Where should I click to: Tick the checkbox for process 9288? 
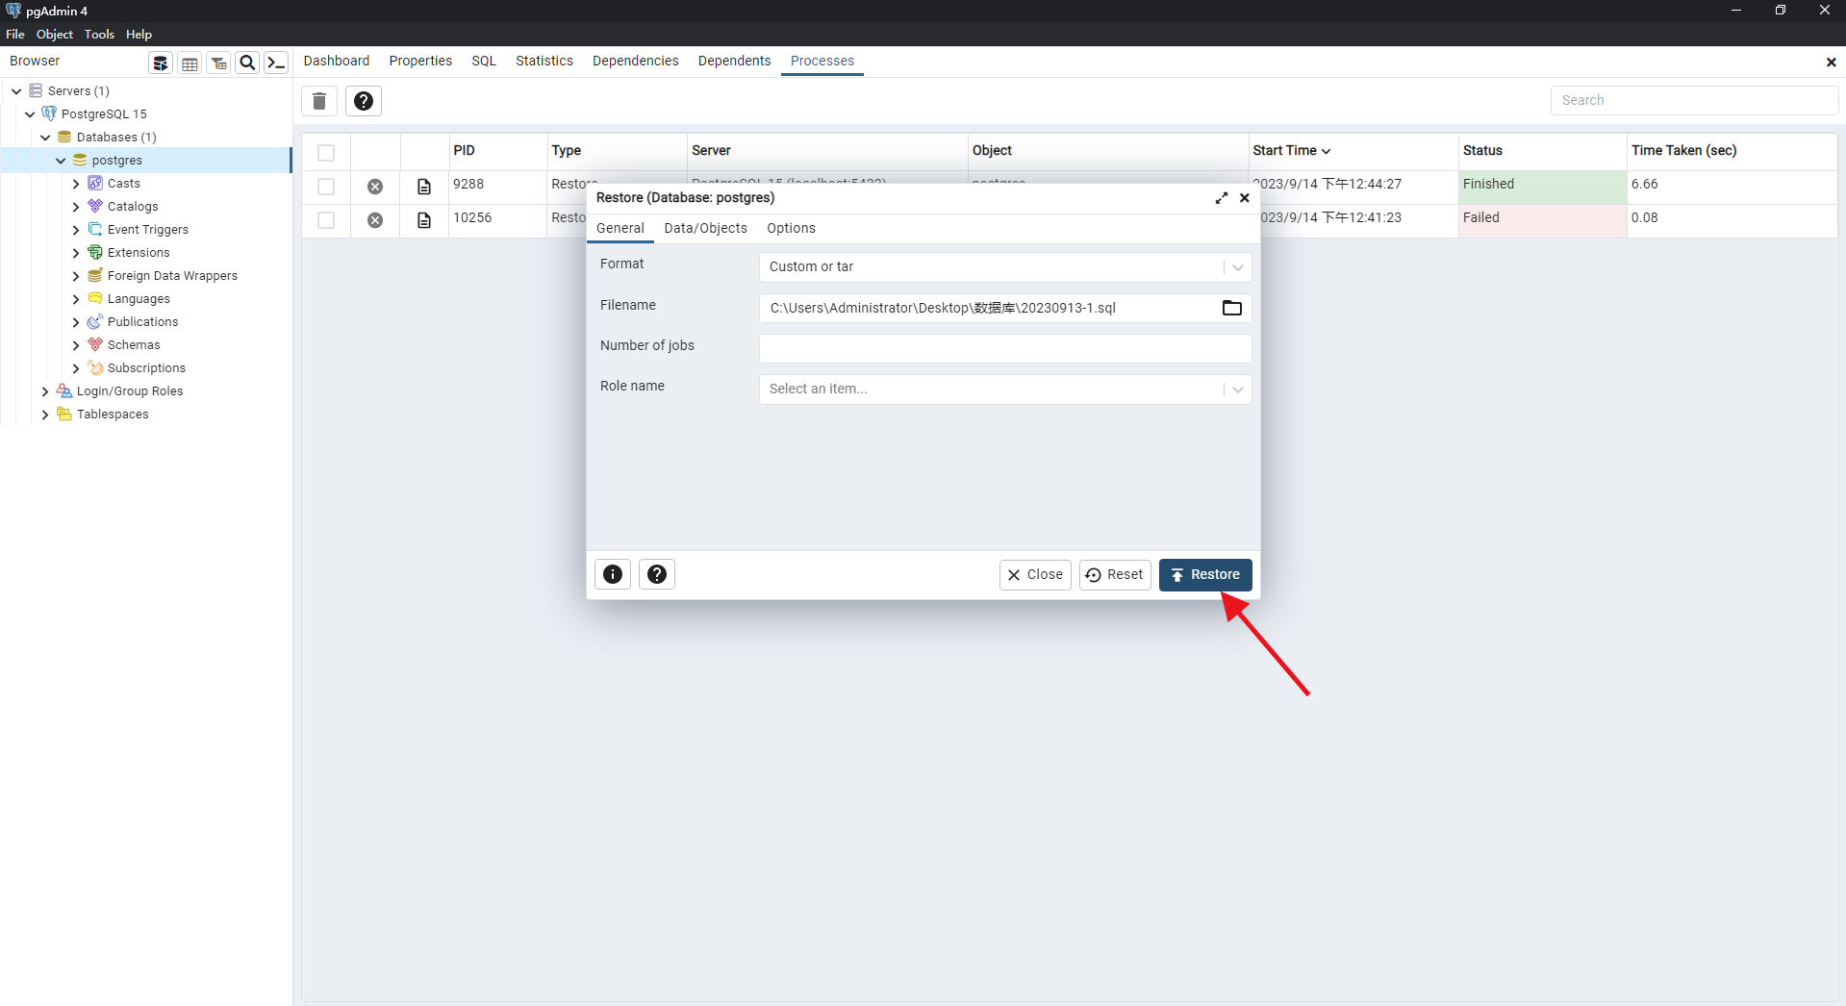point(326,187)
